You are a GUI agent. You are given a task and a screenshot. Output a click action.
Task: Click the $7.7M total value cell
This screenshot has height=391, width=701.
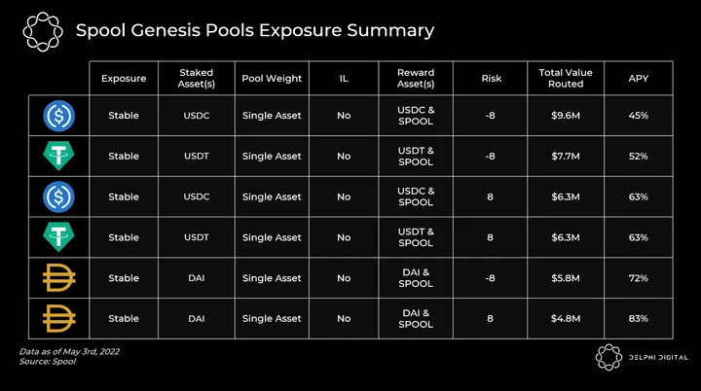(566, 156)
